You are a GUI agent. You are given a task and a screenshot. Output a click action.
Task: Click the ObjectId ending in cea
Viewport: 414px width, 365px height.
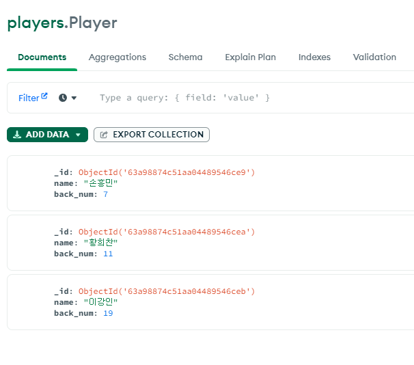166,232
